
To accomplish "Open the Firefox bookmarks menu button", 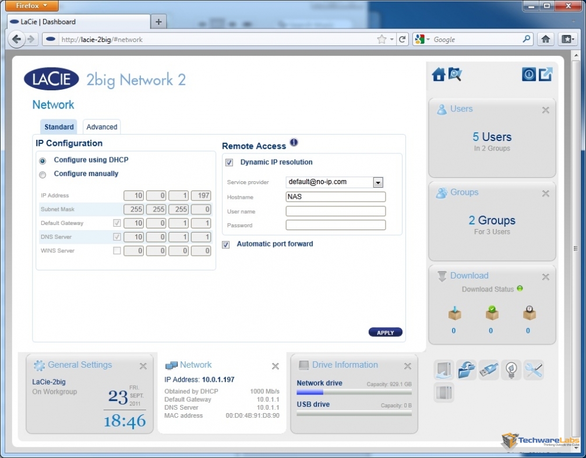I will (x=567, y=39).
